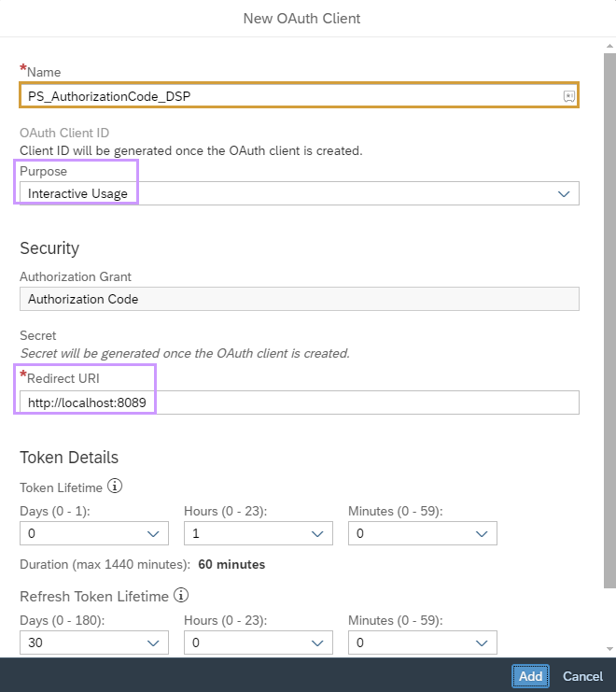Click the icon inside the Name field

click(x=568, y=96)
